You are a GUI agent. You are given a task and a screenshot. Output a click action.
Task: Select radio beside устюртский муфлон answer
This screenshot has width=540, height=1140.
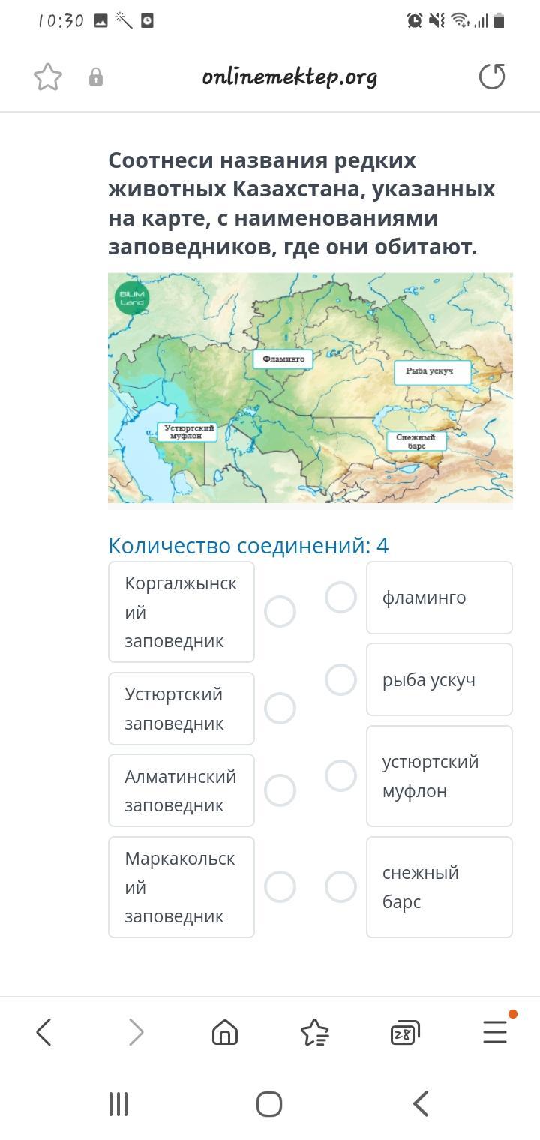click(x=340, y=776)
